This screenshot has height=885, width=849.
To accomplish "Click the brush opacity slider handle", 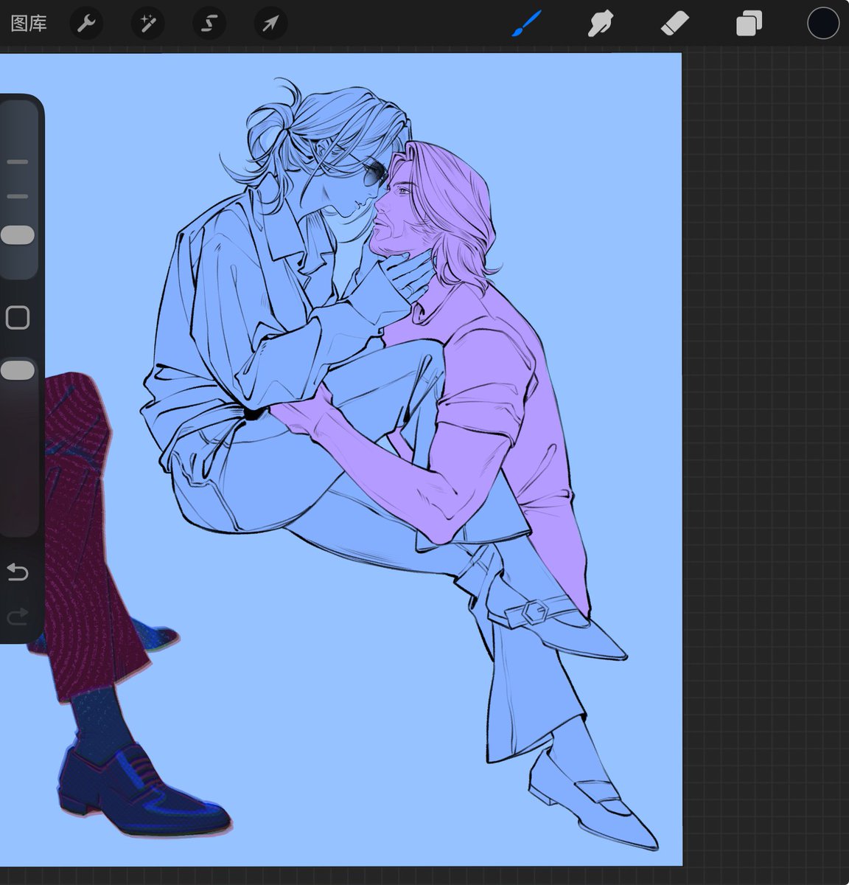I will click(x=18, y=370).
